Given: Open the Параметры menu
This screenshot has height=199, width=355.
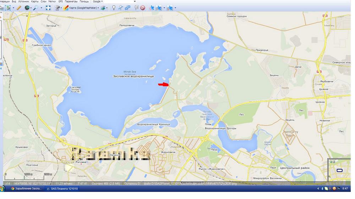Looking at the screenshot, I should (71, 1).
